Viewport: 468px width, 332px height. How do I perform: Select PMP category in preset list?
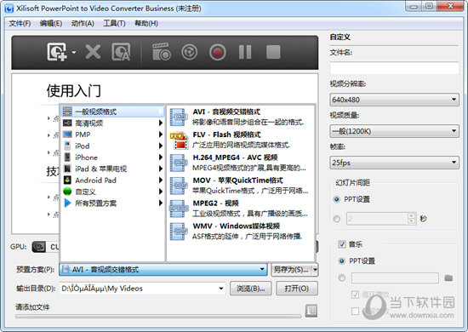[113, 135]
